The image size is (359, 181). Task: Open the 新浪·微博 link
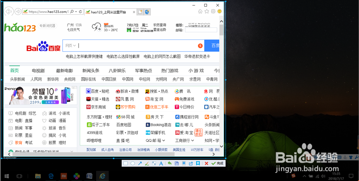127,91
